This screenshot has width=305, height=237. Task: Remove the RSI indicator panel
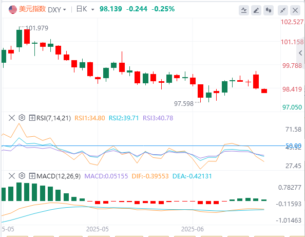tap(12, 118)
